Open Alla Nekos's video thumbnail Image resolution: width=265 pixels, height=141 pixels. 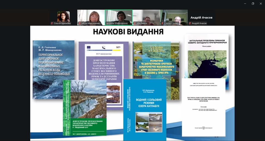146,16
